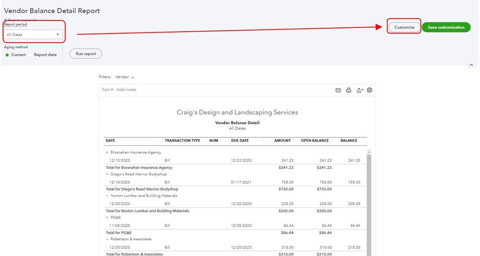The image size is (480, 256).
Task: Click the AMOUNT column header
Action: click(x=282, y=140)
